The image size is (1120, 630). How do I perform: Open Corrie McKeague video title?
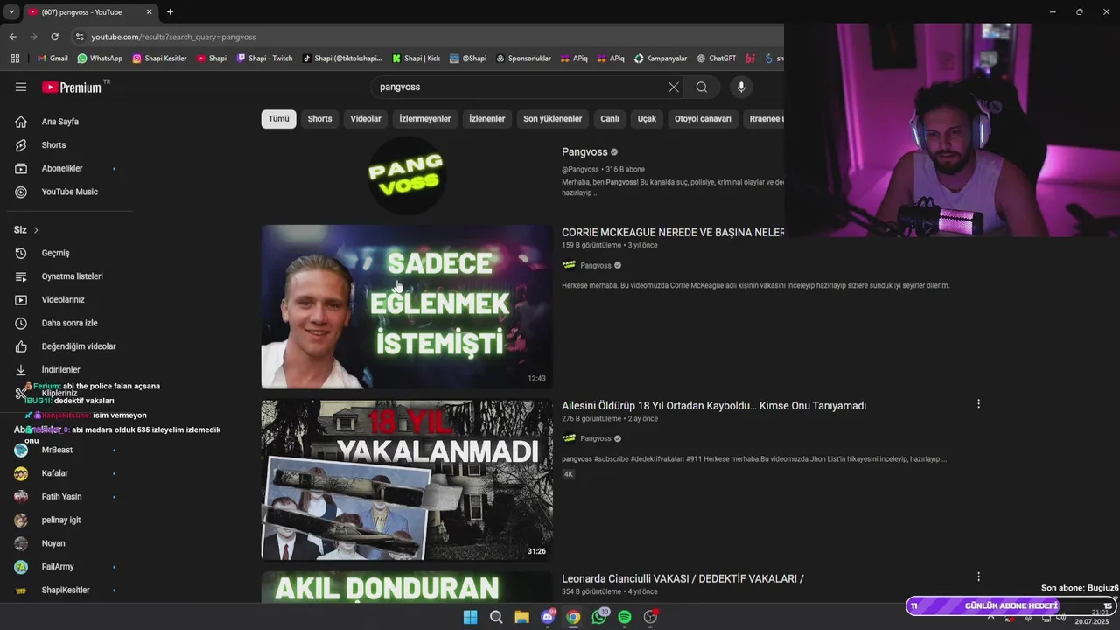coord(672,233)
